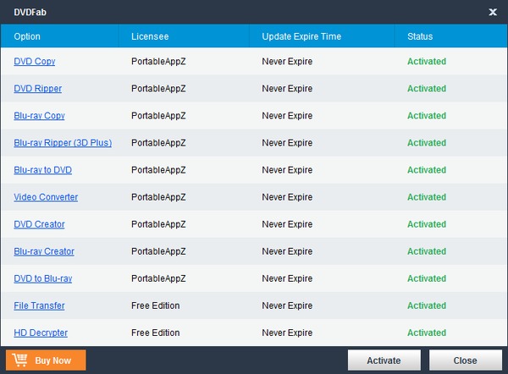Open the File Transfer link
Screen dimensions: 508x374
coord(39,305)
